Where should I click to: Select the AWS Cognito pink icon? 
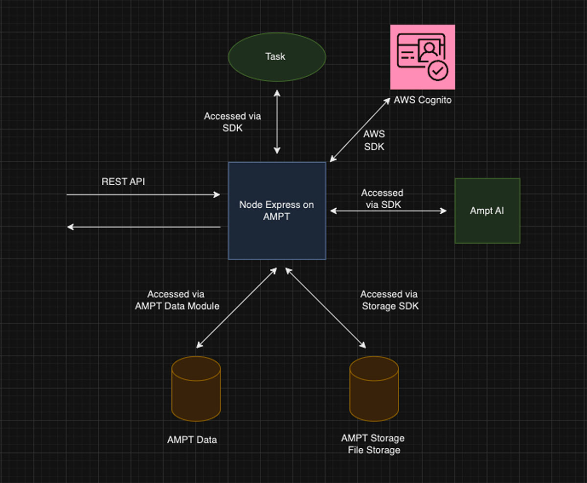[423, 57]
